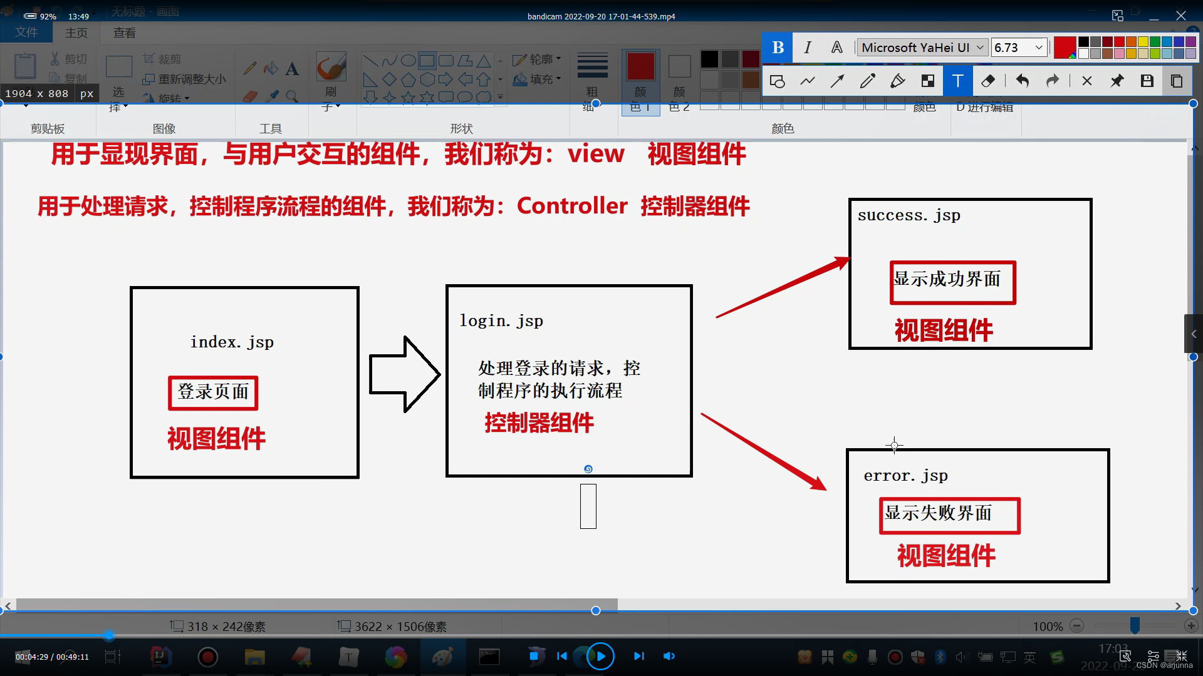The image size is (1203, 676).
Task: Click the Paint zoom out minus button
Action: [x=1077, y=626]
